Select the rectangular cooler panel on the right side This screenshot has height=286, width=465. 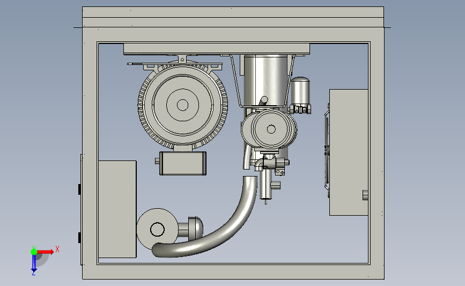[349, 152]
